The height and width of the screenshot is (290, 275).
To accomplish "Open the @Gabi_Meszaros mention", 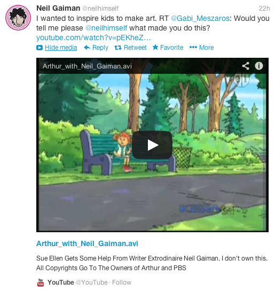I will pyautogui.click(x=200, y=18).
